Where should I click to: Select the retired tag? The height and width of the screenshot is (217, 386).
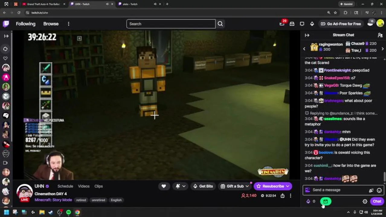tap(81, 200)
